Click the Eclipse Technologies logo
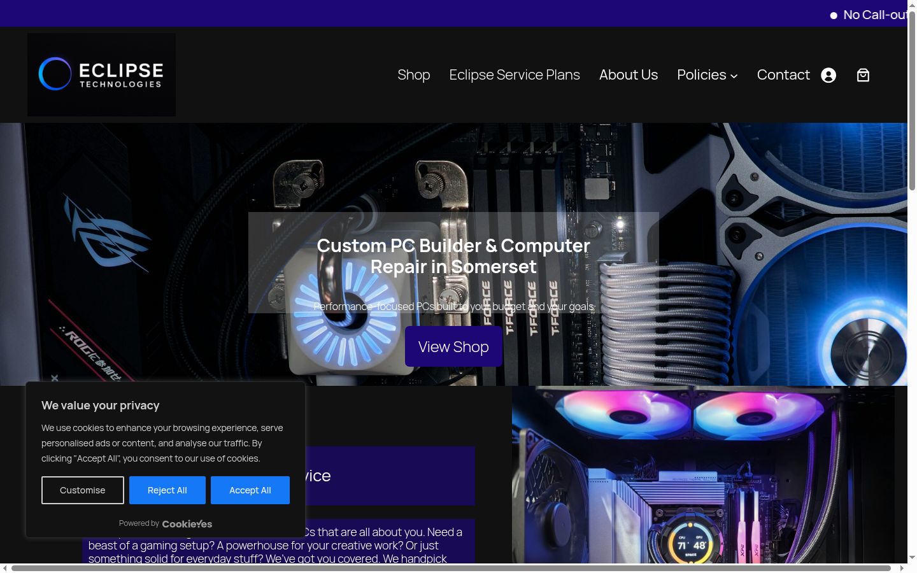917x573 pixels. pos(101,74)
